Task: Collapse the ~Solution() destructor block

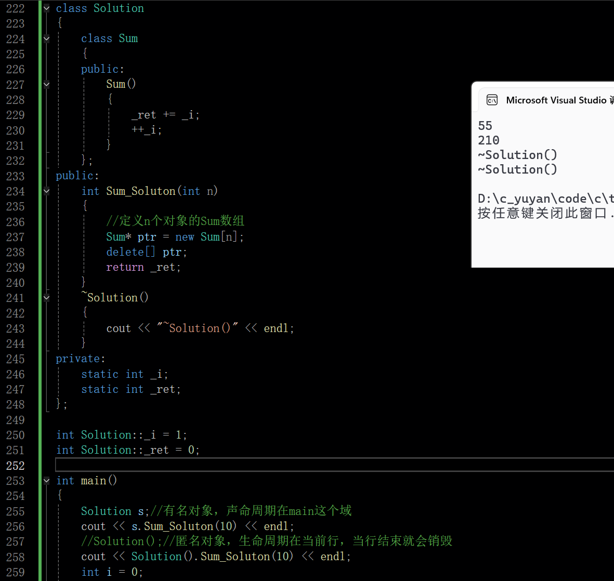Action: 47,298
